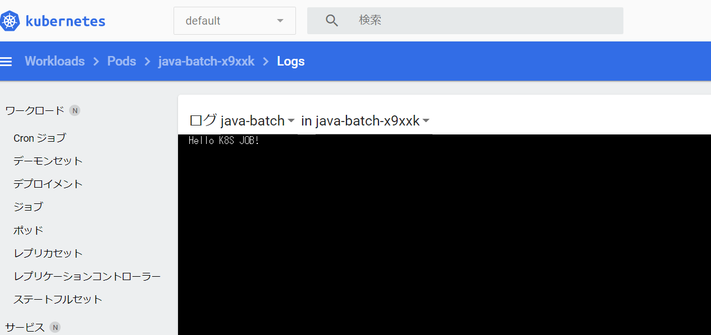This screenshot has height=335, width=711.
Task: Click the Kubernetes logo icon
Action: (x=10, y=21)
